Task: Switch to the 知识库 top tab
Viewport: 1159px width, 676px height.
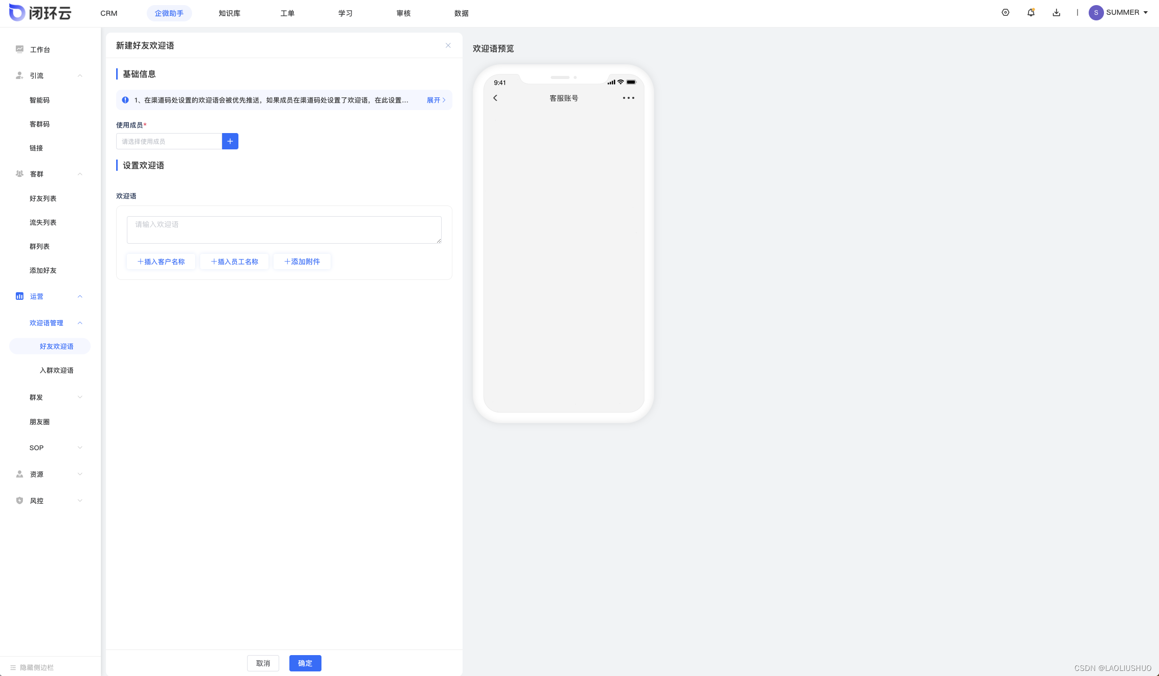Action: 229,13
